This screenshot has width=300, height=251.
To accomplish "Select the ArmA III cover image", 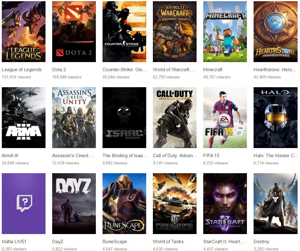I will [x=24, y=118].
